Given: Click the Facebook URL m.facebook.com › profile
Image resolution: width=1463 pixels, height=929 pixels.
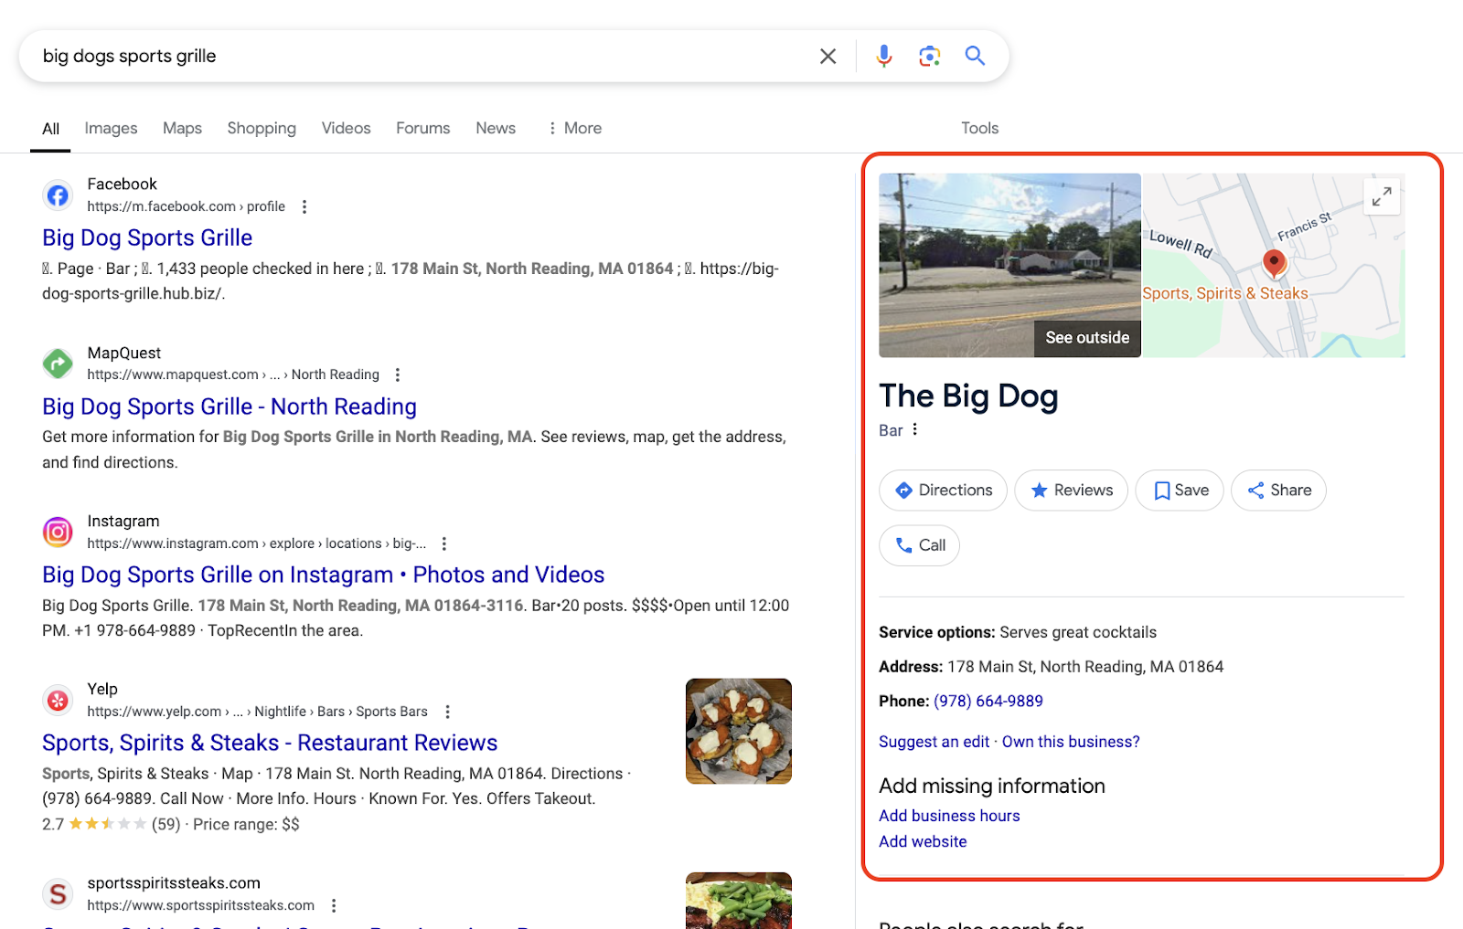Looking at the screenshot, I should click(186, 207).
